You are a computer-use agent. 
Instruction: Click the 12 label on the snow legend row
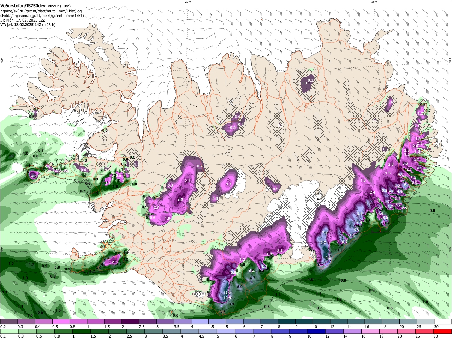pyautogui.click(x=332, y=327)
